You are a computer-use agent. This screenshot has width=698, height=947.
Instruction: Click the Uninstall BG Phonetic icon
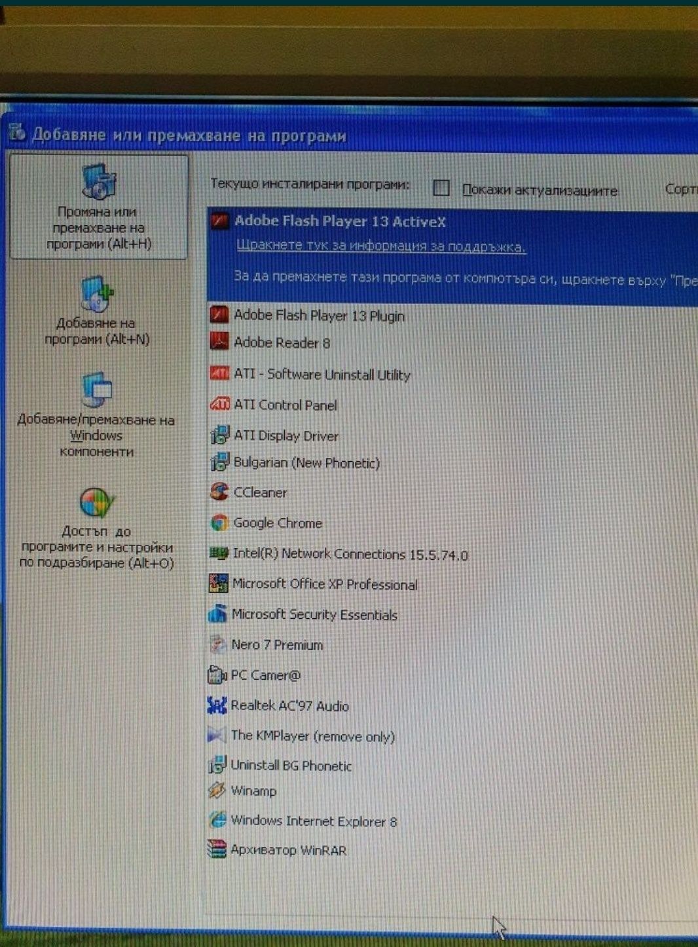pyautogui.click(x=217, y=765)
